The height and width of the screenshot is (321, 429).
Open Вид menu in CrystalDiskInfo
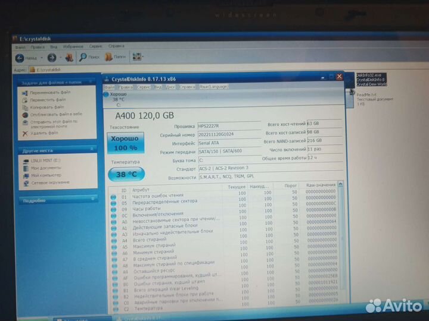point(158,87)
